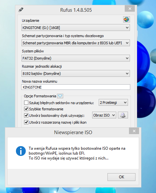Close the Rufus window
Screen dimensions: 156x193
point(130,8)
